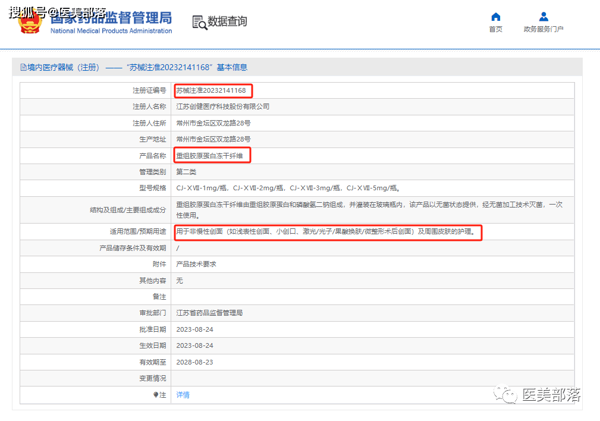Click the National Medical Products Administration text
Screen dimensions: 600x421
tap(111, 31)
